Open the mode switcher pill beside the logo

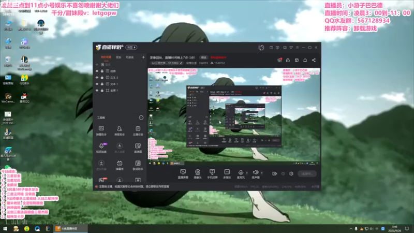pos(131,47)
